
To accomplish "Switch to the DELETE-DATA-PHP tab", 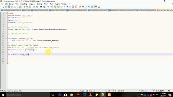I will pos(146,11).
